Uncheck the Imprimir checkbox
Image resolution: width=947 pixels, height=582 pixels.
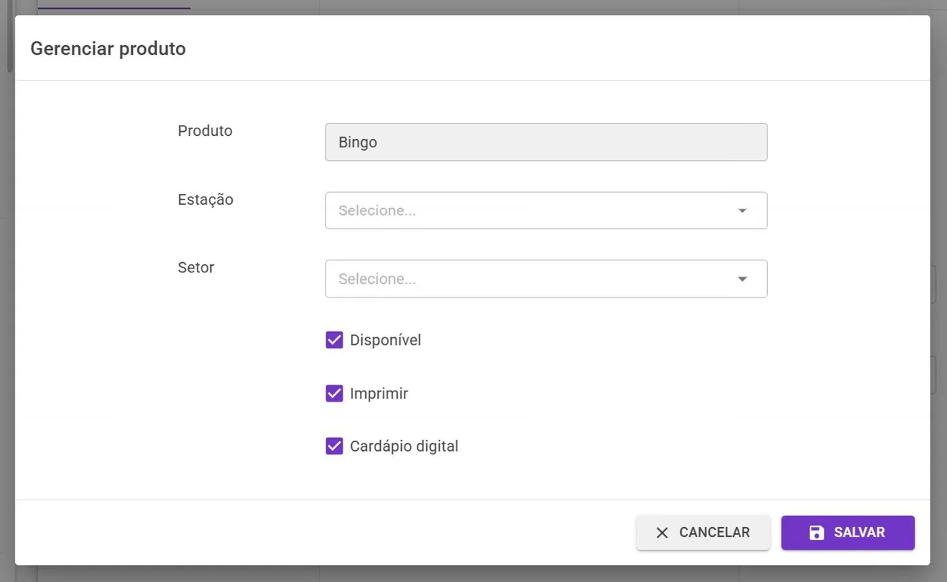point(334,393)
